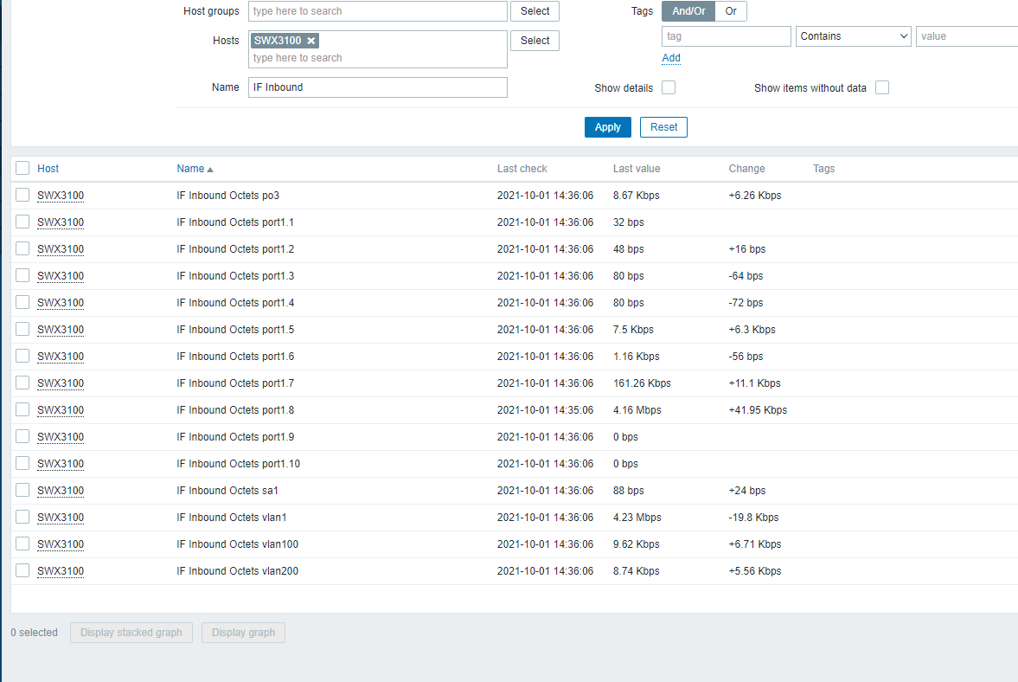Click the Display graph button
1018x682 pixels.
point(243,633)
